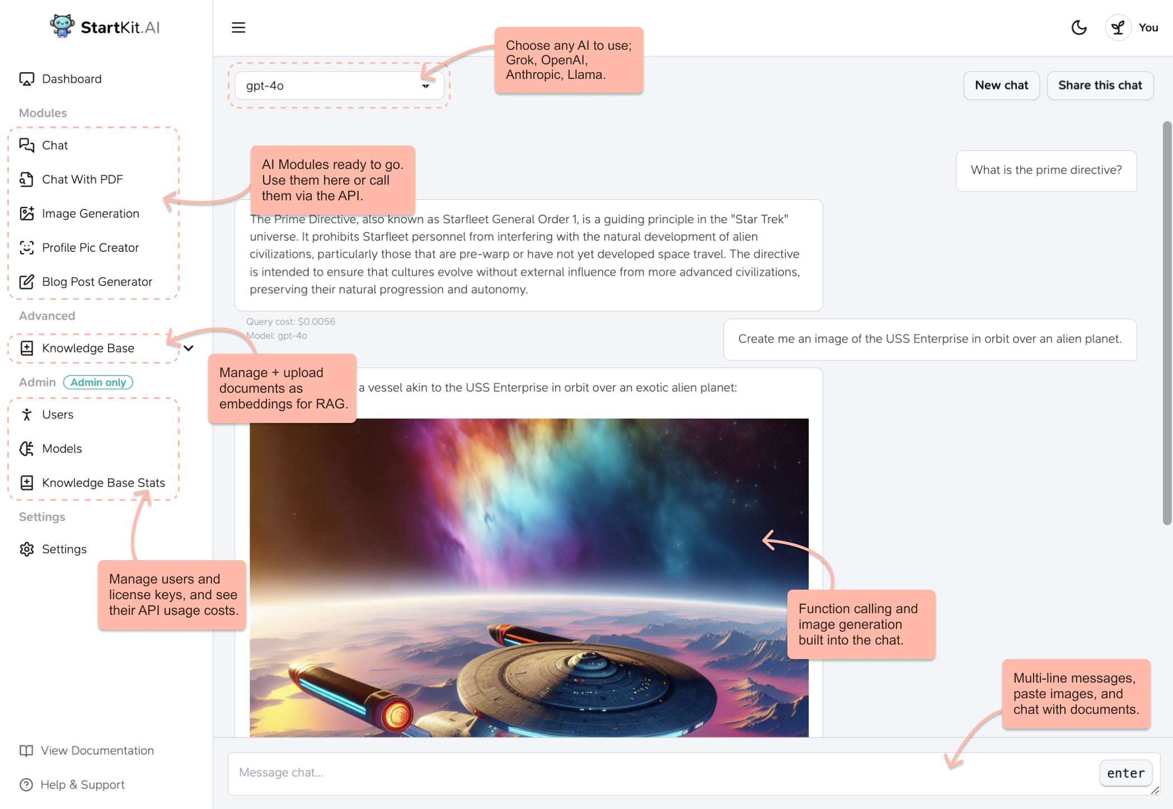Click the Dashboard monitor icon
The width and height of the screenshot is (1173, 809).
pos(26,79)
